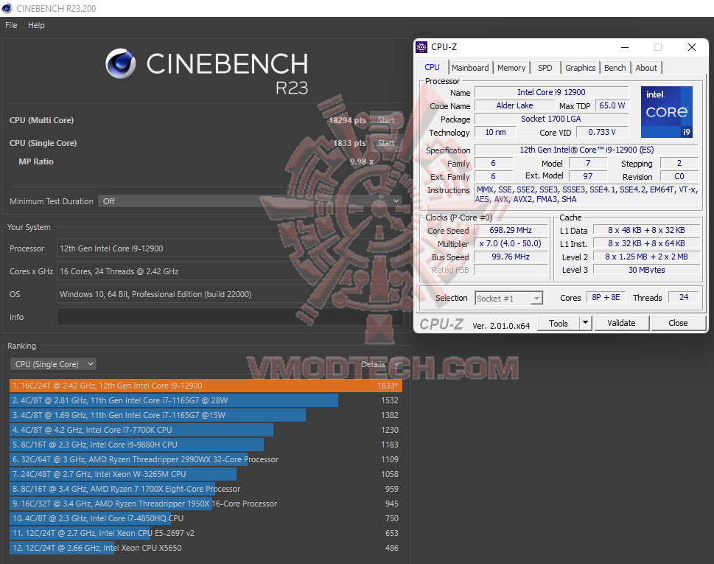Screen dimensions: 714x564
Task: Open the Socket #1 selection dropdown
Action: (508, 299)
